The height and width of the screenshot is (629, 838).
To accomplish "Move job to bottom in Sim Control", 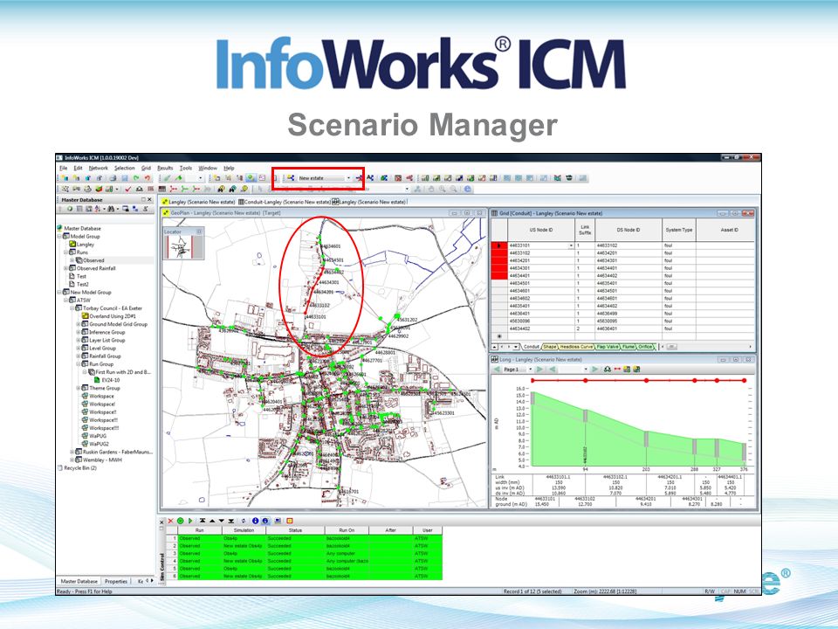I will [230, 521].
